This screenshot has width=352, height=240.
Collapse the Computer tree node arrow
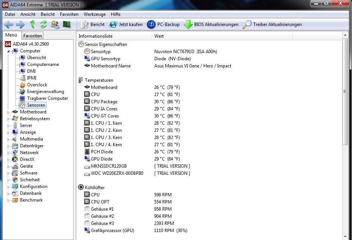coord(9,51)
